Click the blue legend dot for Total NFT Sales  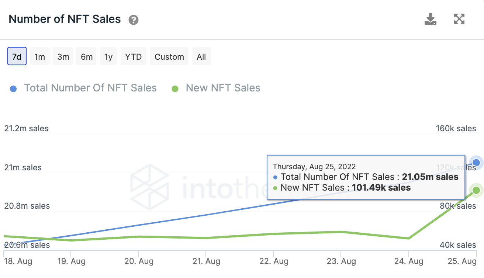click(x=13, y=88)
